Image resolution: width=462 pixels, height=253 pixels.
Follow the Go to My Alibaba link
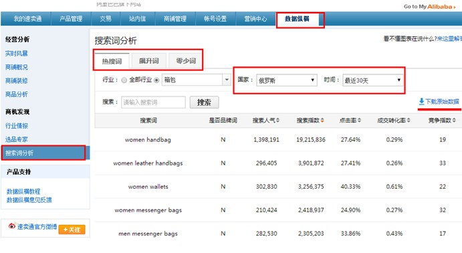(429, 7)
